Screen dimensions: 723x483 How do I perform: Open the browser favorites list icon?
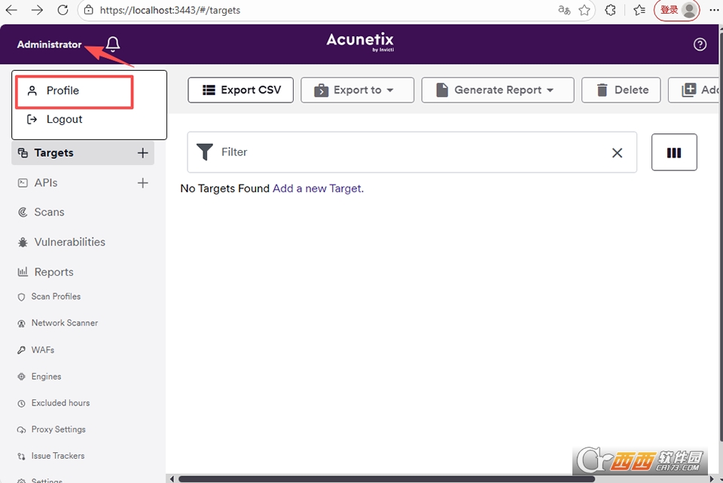pos(639,10)
